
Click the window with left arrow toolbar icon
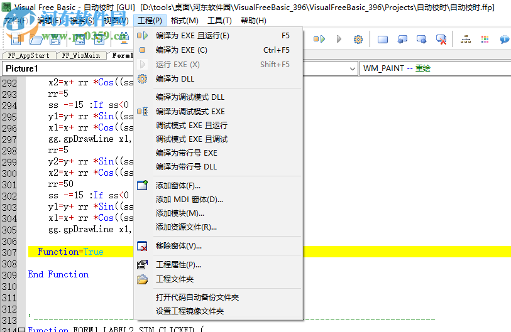click(x=402, y=40)
